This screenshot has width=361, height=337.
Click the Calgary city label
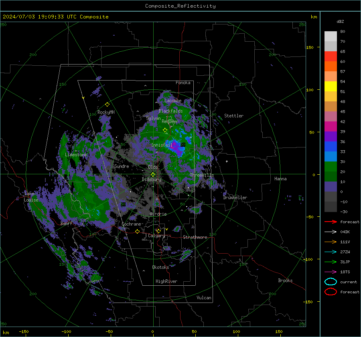[156, 236]
